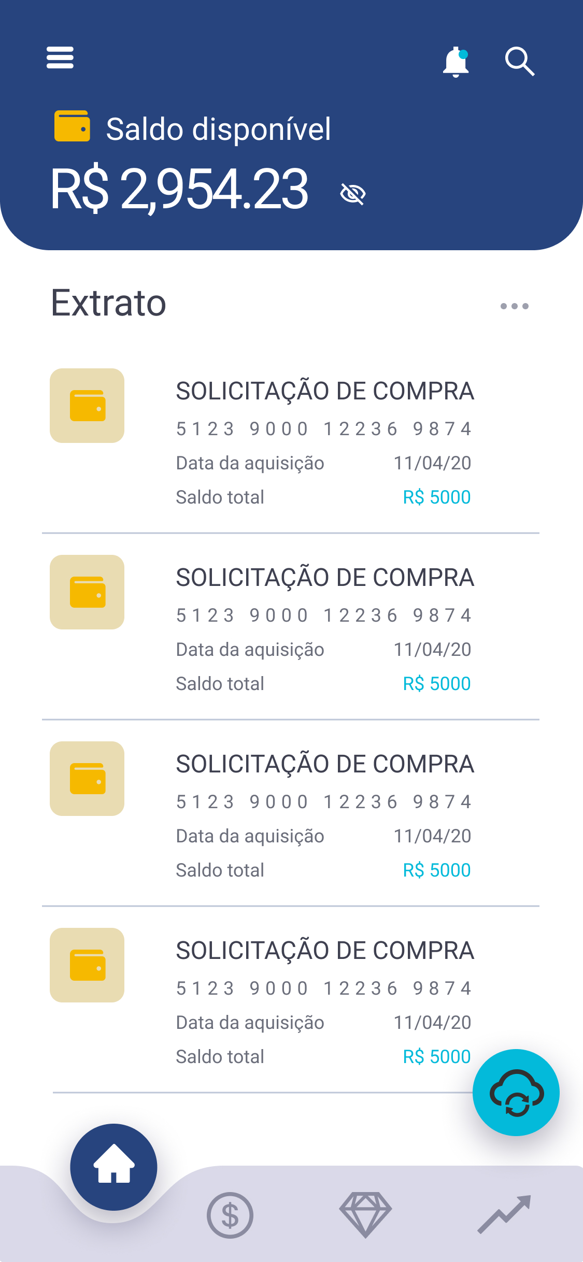Tap the R$ 2,954.23 balance amount

coord(179,189)
